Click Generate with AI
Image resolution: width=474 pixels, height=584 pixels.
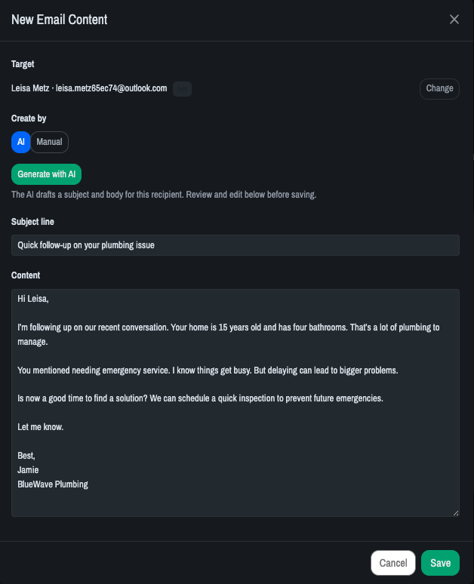pyautogui.click(x=46, y=174)
